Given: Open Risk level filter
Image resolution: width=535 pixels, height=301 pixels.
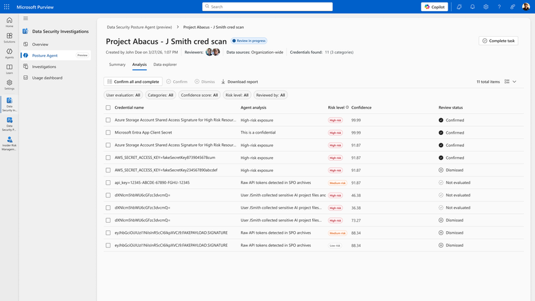Looking at the screenshot, I should [236, 95].
